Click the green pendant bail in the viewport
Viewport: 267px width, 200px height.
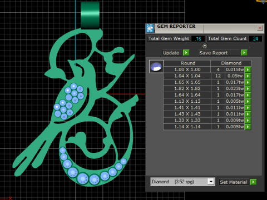pos(90,15)
